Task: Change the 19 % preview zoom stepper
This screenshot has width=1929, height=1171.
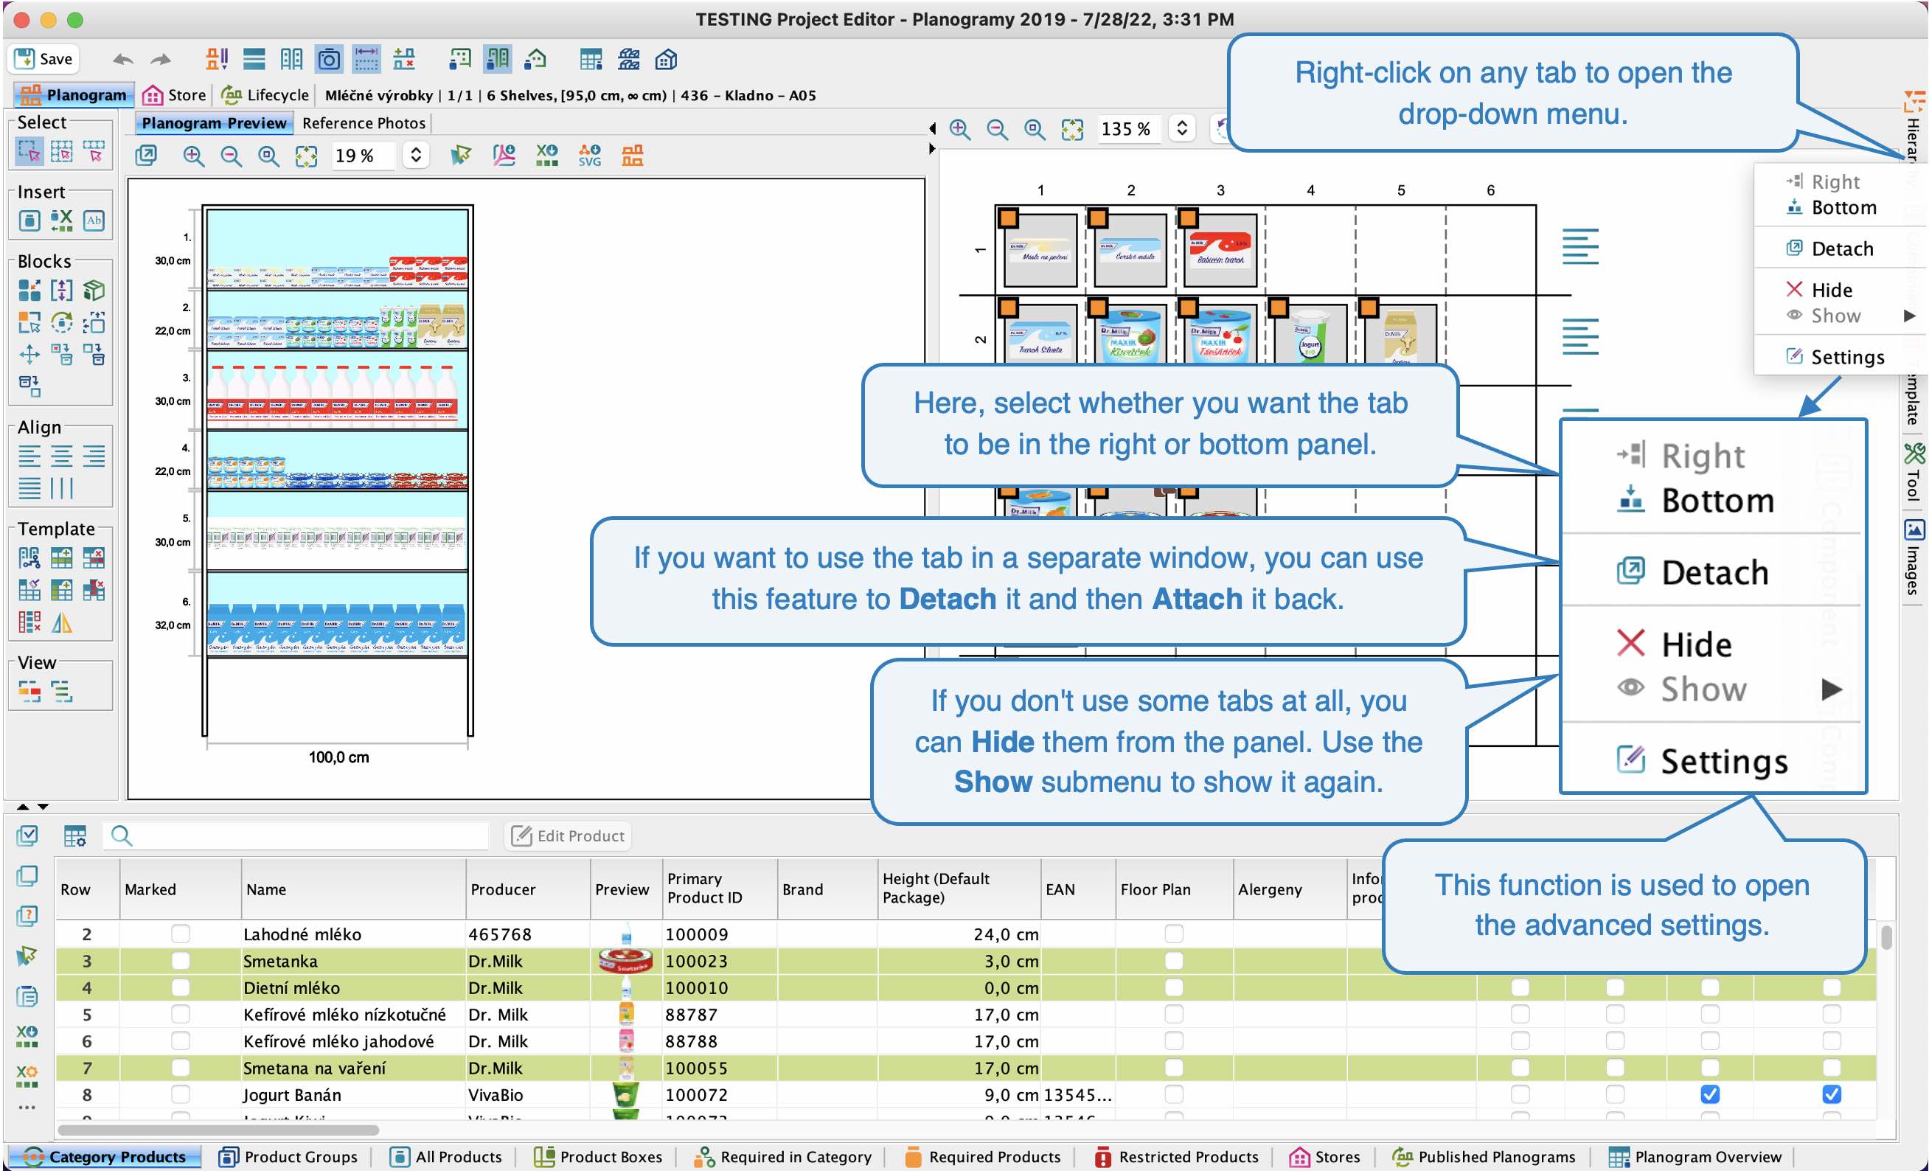Action: click(x=416, y=155)
